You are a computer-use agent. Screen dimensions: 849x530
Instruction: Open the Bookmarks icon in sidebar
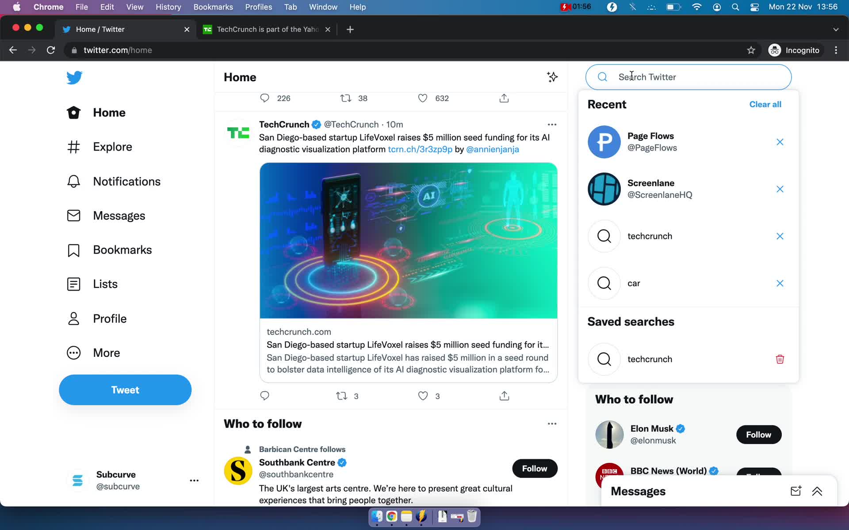click(x=73, y=249)
